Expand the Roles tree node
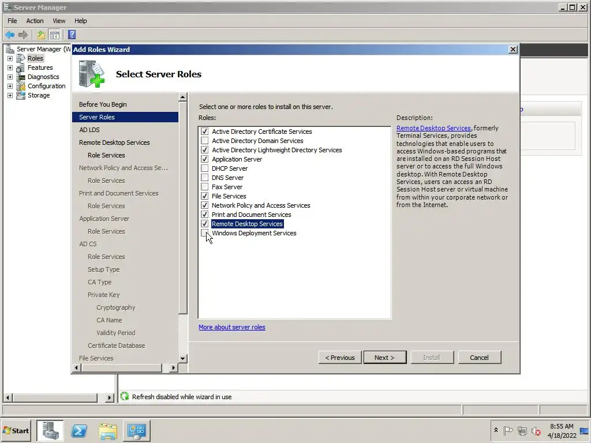 pos(10,58)
